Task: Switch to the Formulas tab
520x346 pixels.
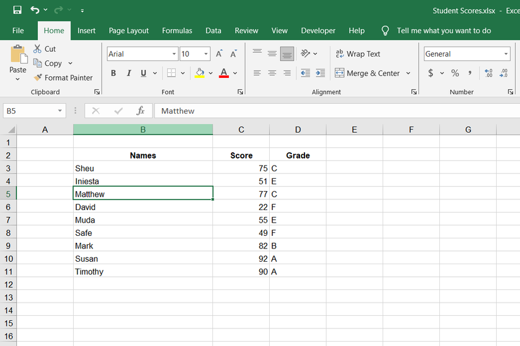Action: pyautogui.click(x=177, y=30)
